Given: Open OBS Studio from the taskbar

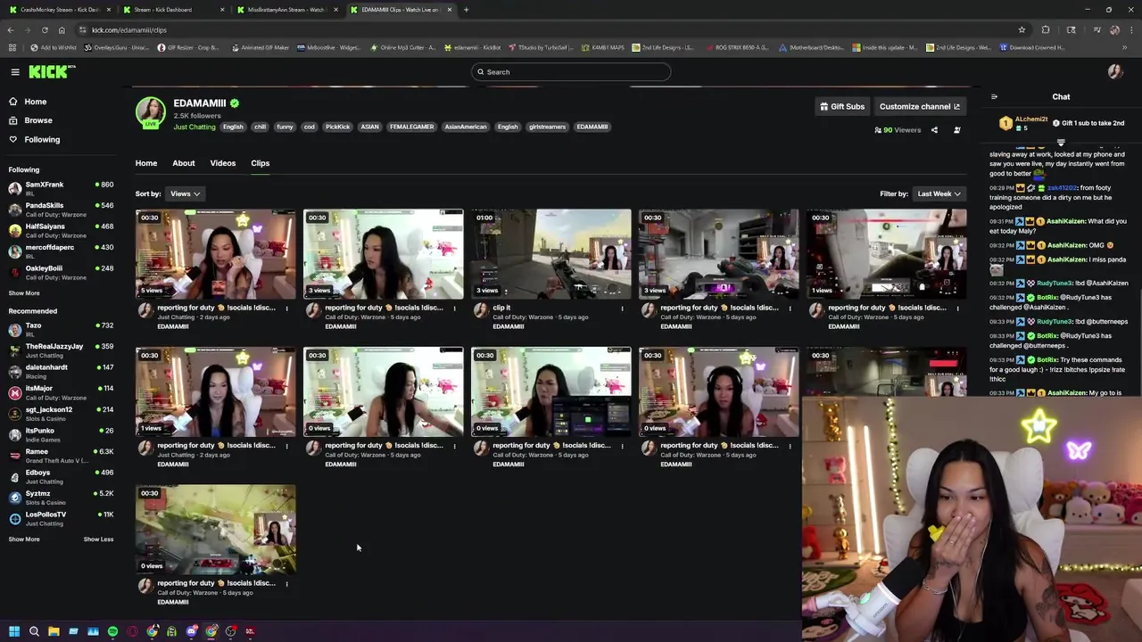Looking at the screenshot, I should tap(230, 631).
